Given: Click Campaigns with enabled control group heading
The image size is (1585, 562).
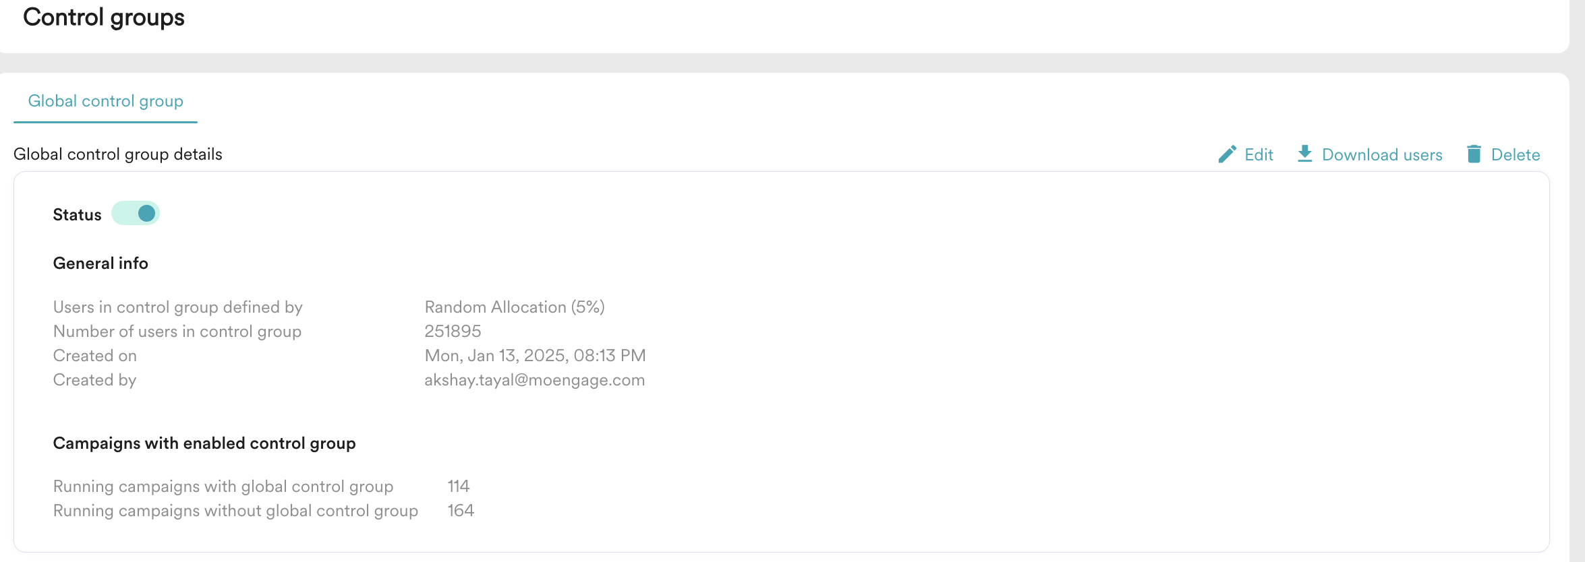Looking at the screenshot, I should point(204,443).
